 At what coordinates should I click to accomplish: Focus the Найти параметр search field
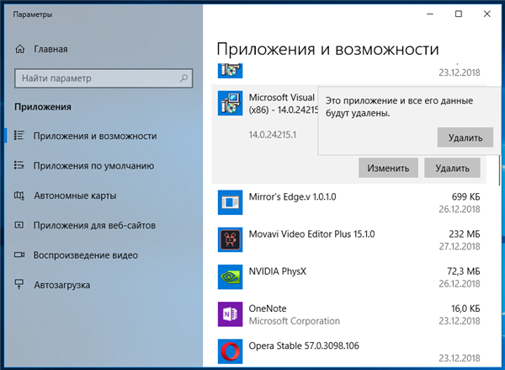(104, 78)
